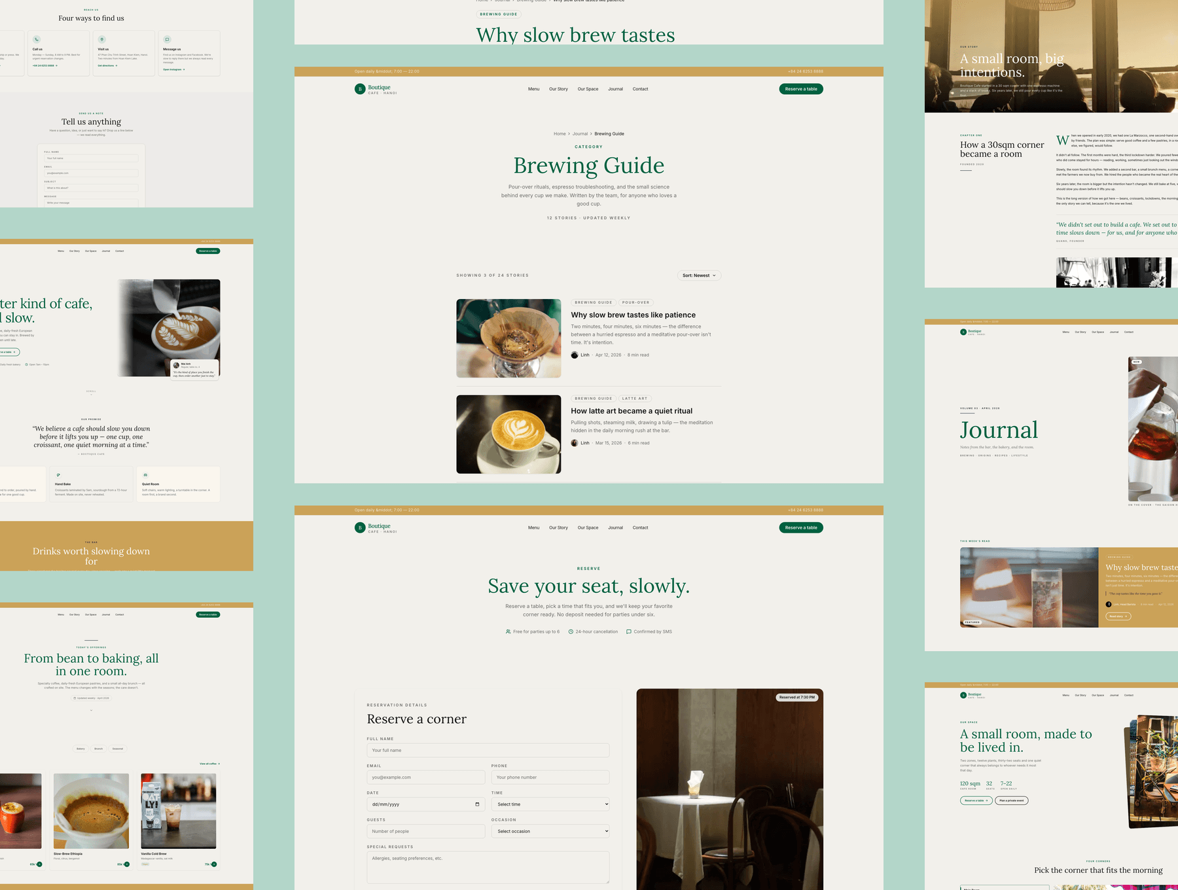Click 'Reserve a table' on the Brewing Guide page
Image resolution: width=1178 pixels, height=890 pixels.
pyautogui.click(x=801, y=89)
